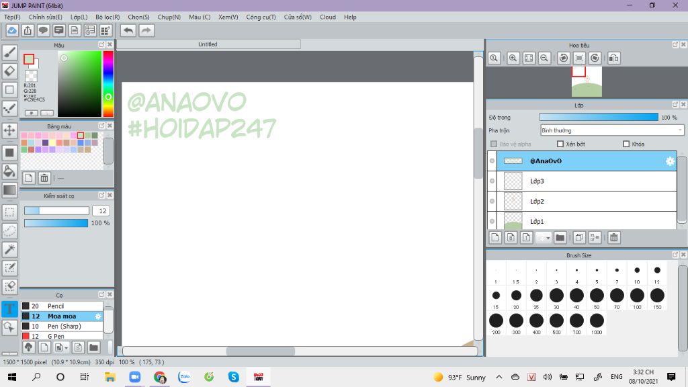Select the Text tool
The width and height of the screenshot is (688, 387).
pyautogui.click(x=9, y=308)
